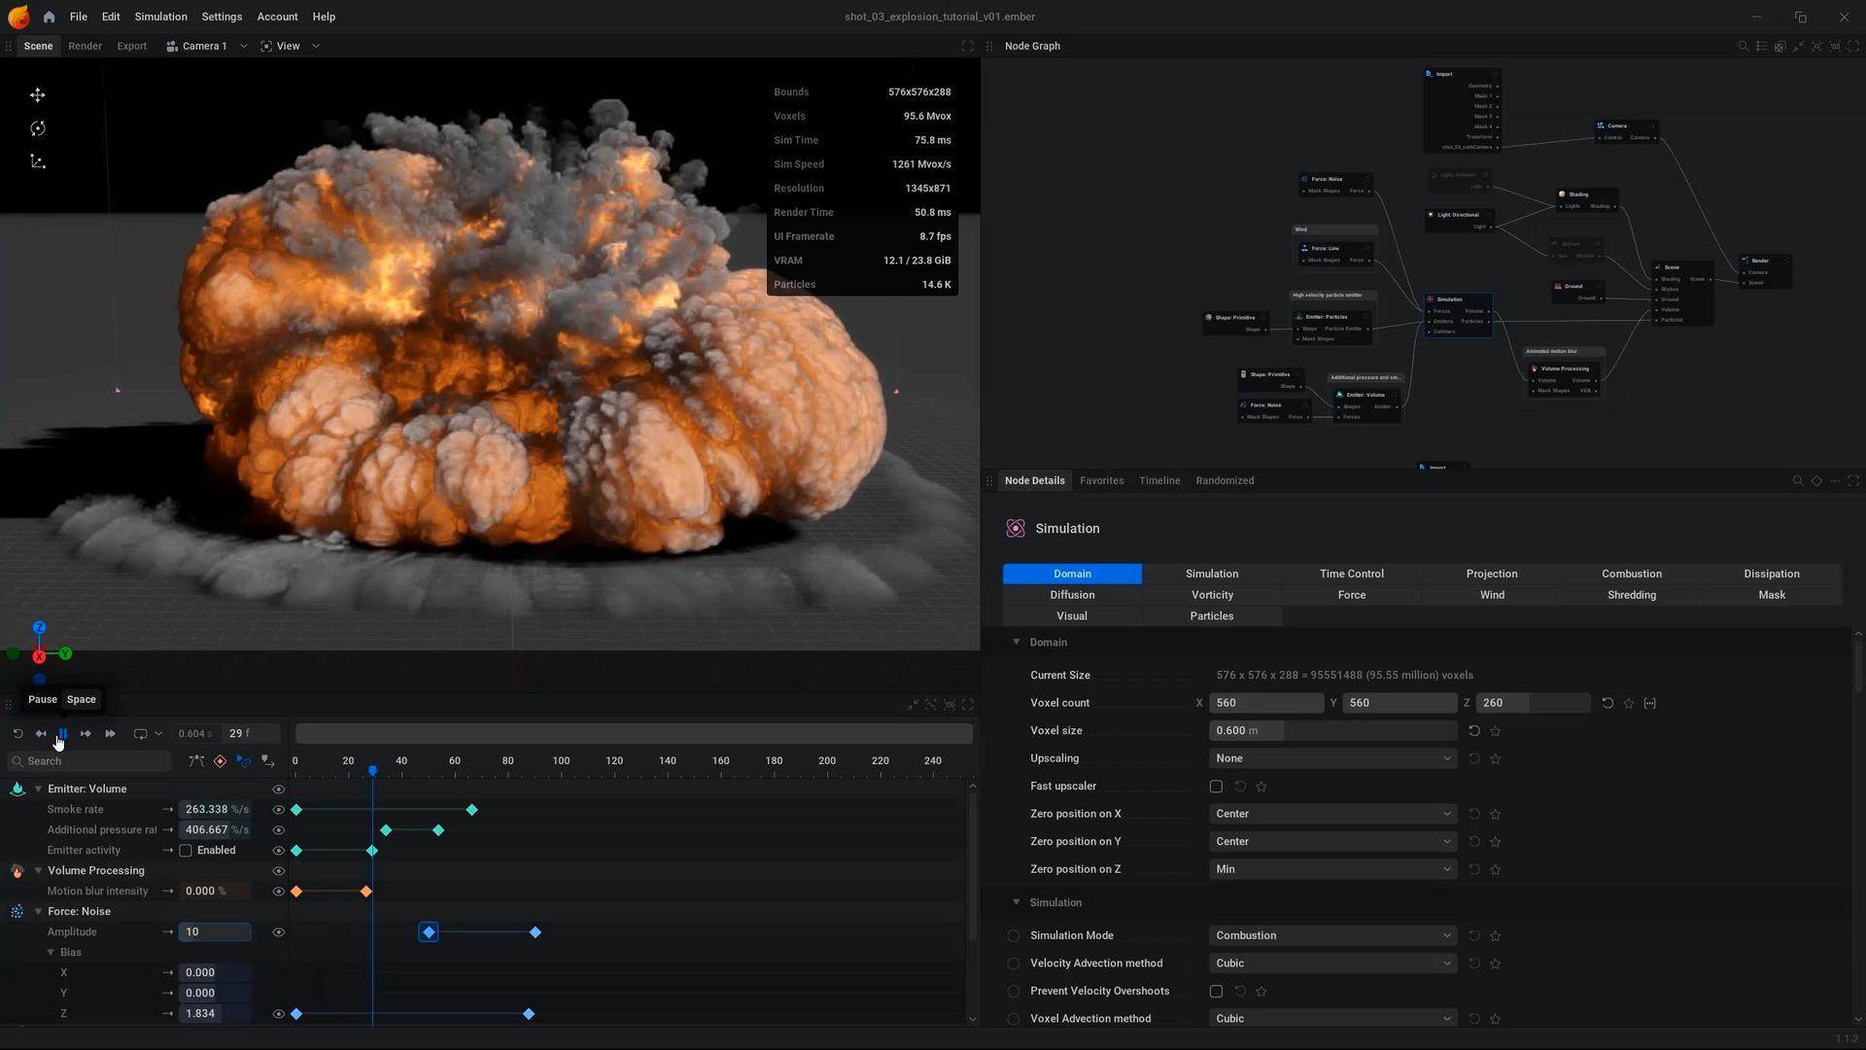Reset simulation to start frame

point(17,734)
